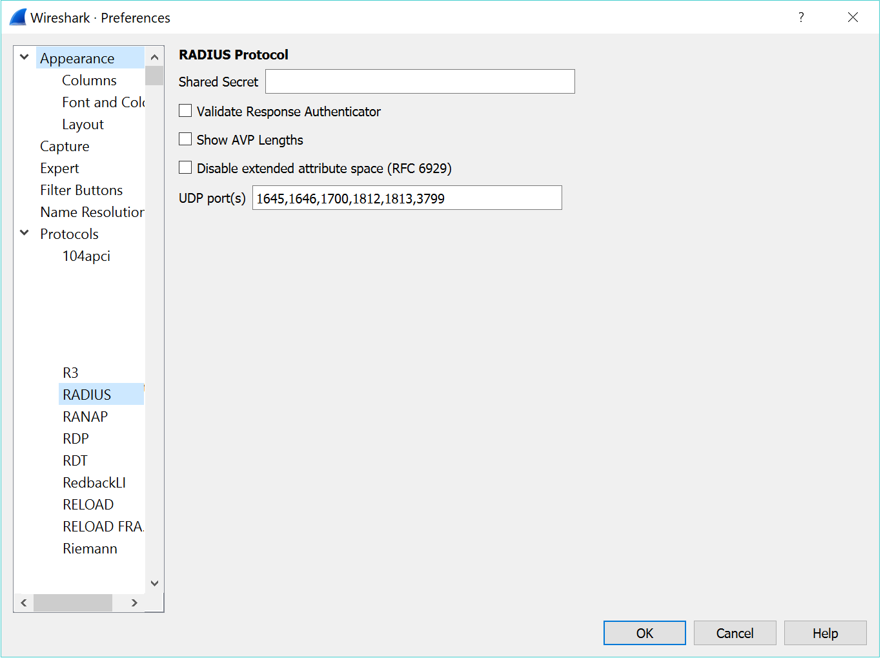Click the horizontal scrollbar thumb

pyautogui.click(x=73, y=603)
